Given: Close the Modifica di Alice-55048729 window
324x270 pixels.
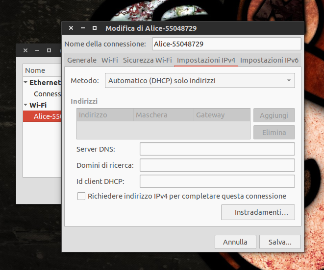Looking at the screenshot, I should click(71, 28).
